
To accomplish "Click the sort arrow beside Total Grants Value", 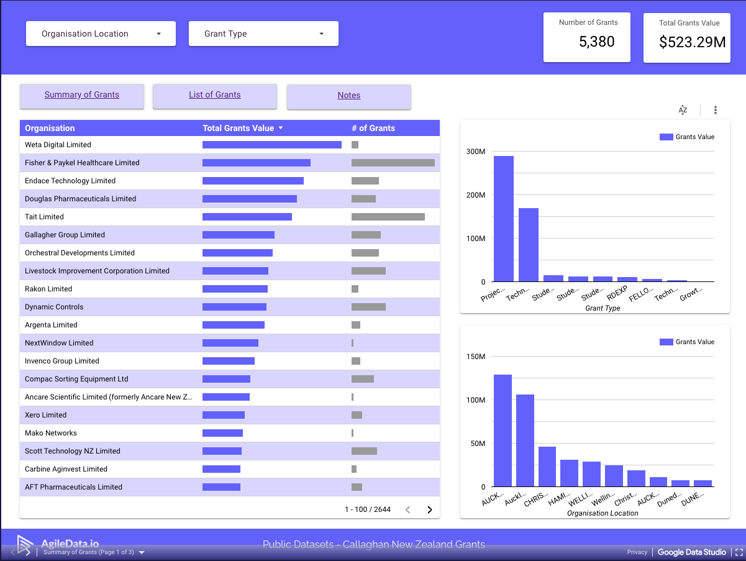I will pyautogui.click(x=281, y=128).
